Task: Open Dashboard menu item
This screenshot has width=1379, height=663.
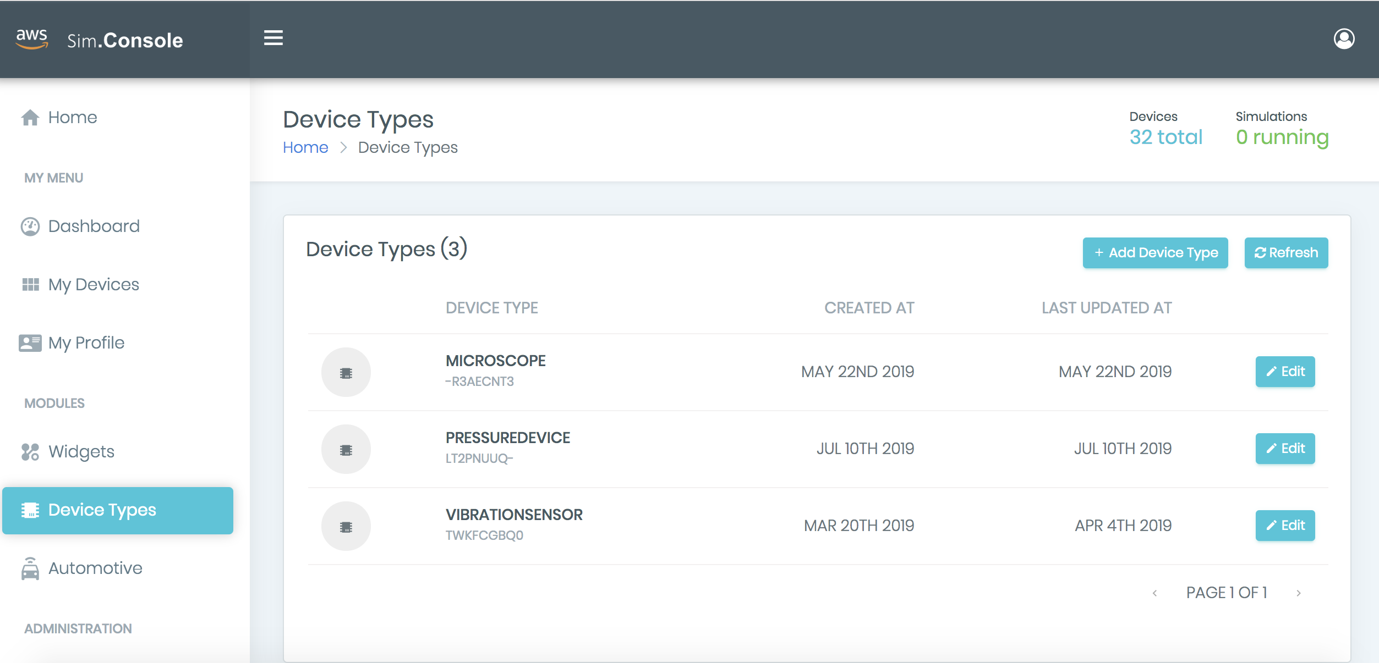Action: pyautogui.click(x=94, y=226)
